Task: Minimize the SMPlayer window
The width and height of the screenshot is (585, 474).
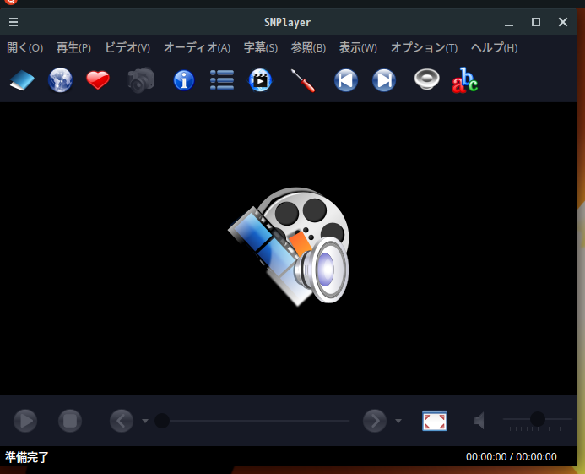Action: point(509,23)
